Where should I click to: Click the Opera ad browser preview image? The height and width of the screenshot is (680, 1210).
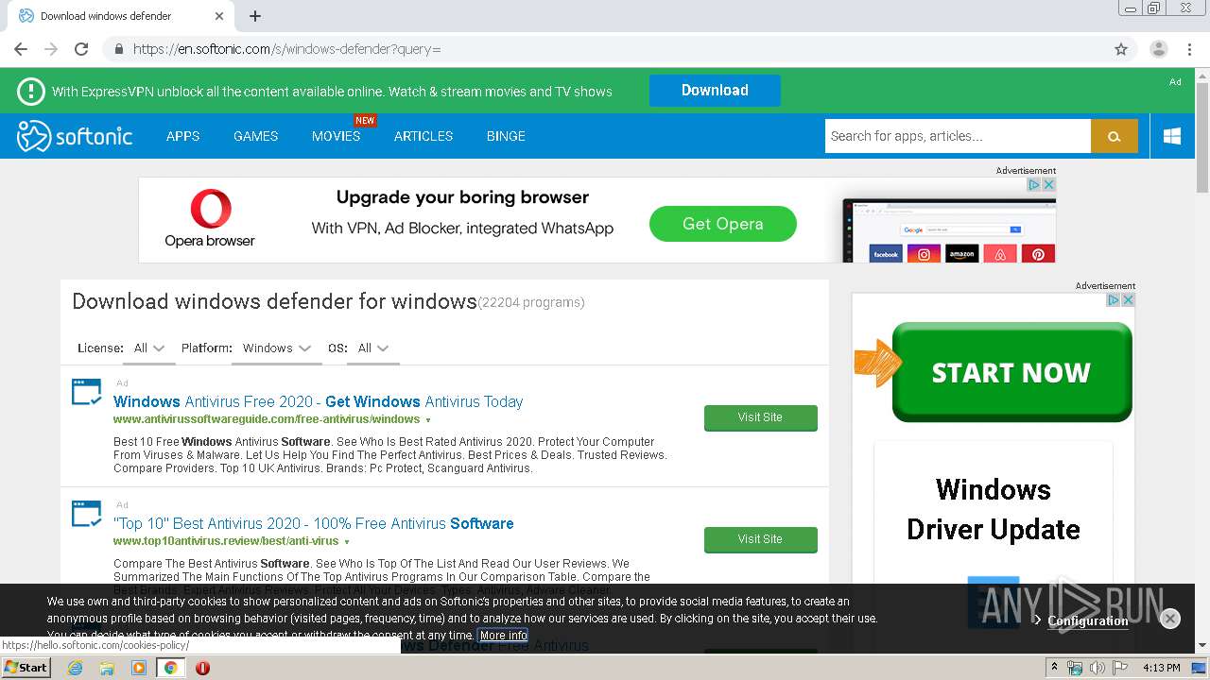[x=949, y=230]
